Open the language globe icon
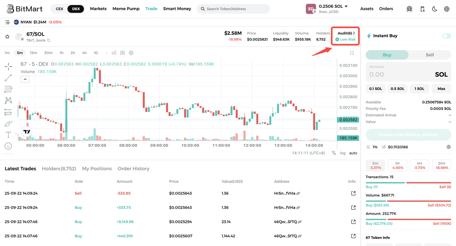456x246 pixels. click(x=447, y=9)
